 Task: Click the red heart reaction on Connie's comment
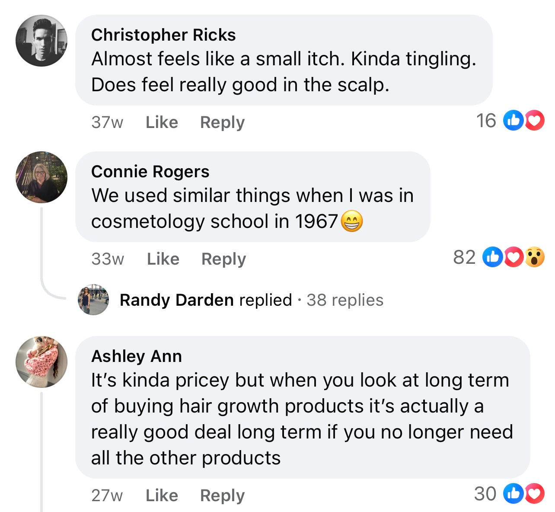point(514,257)
